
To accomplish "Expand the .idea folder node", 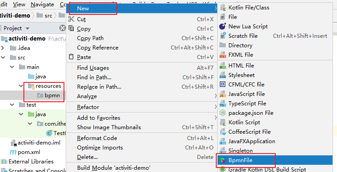I will click(x=3, y=48).
